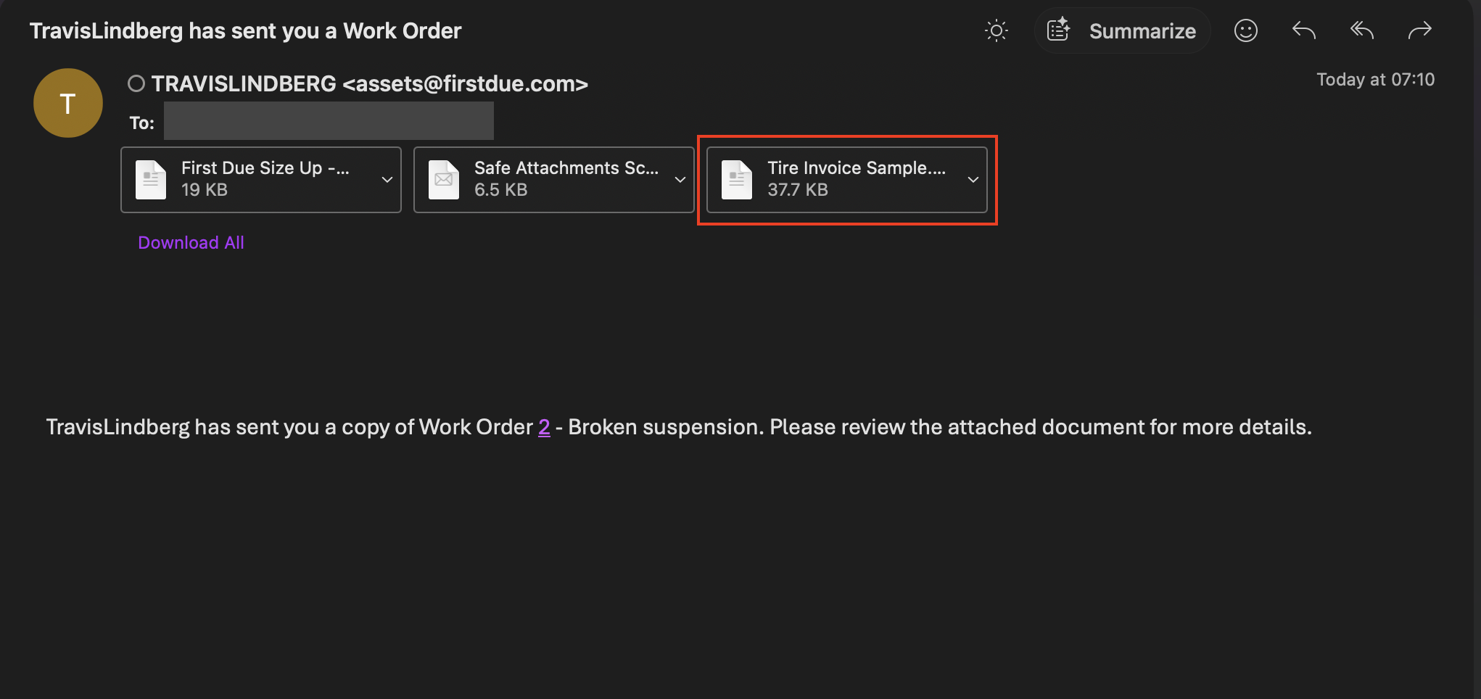Click sender name TRAVISLINDBERG
This screenshot has height=699, width=1481.
(244, 84)
